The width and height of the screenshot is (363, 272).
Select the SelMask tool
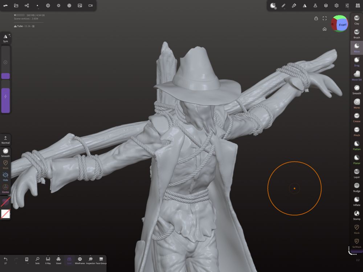coord(356,243)
